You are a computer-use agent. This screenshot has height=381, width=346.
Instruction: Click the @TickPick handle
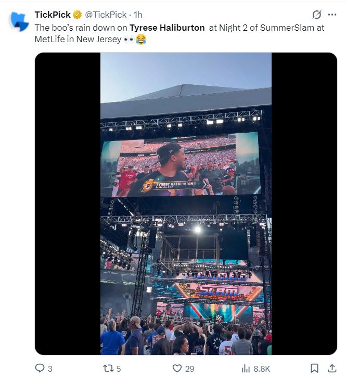point(105,15)
